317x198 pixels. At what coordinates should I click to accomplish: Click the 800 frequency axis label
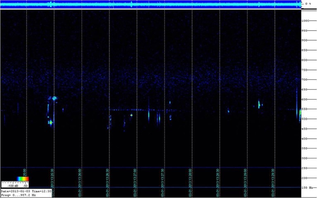tap(305, 60)
